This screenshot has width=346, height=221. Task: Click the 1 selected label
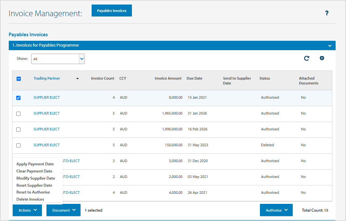94,210
